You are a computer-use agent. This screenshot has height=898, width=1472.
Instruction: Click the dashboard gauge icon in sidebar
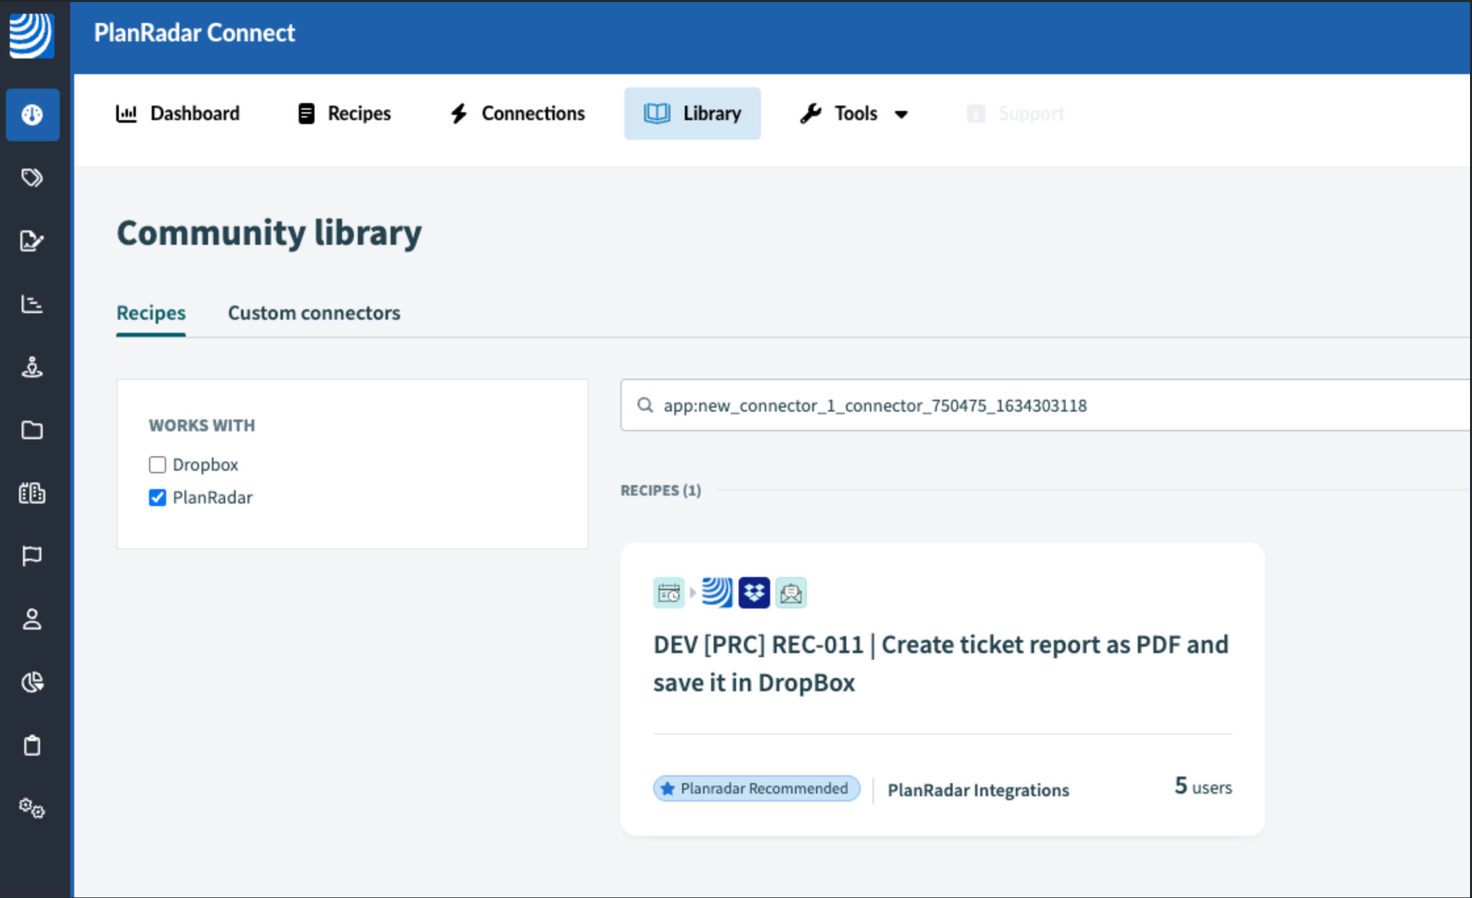[32, 115]
